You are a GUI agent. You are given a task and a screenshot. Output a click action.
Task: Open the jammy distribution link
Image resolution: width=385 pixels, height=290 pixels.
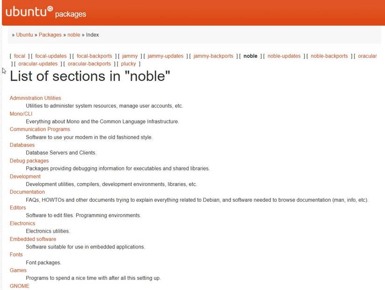click(130, 56)
